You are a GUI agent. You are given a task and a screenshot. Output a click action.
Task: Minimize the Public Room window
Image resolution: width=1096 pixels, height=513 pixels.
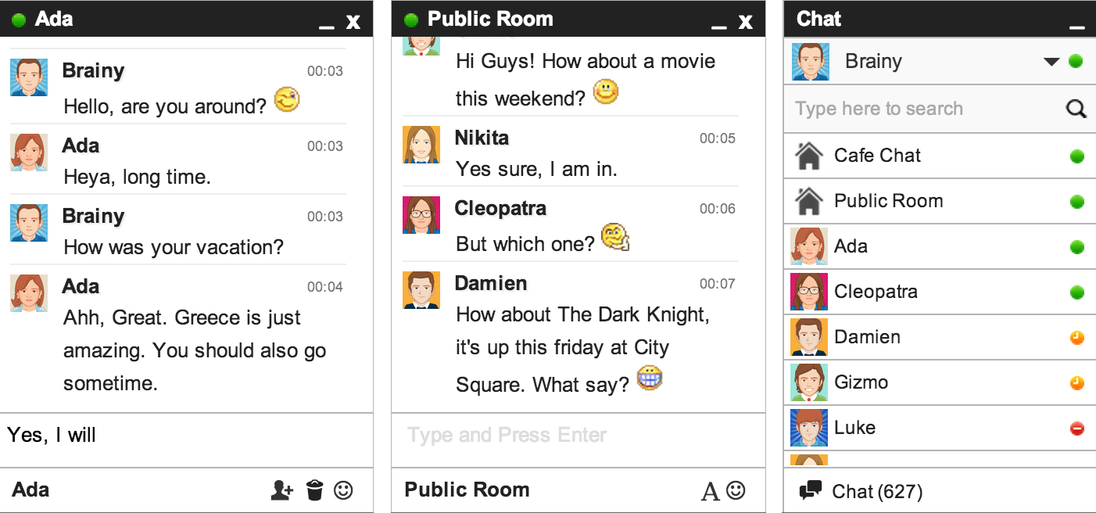718,28
